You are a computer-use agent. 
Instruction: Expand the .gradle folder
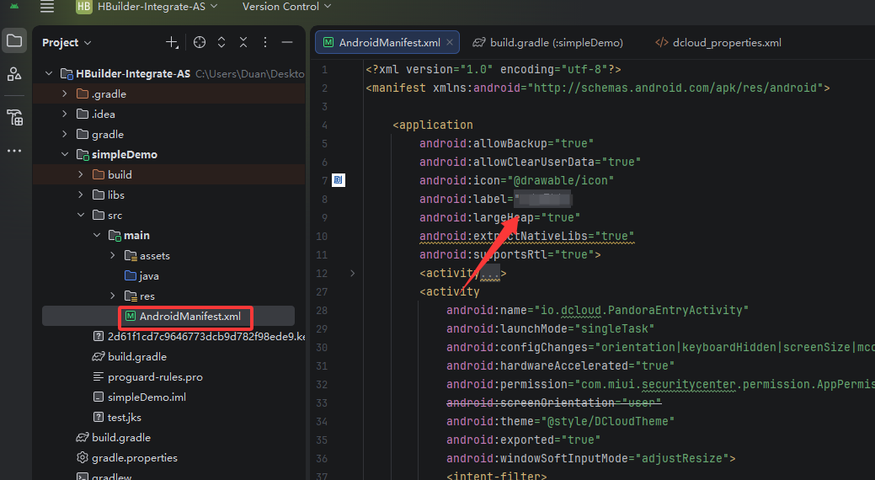pos(65,93)
